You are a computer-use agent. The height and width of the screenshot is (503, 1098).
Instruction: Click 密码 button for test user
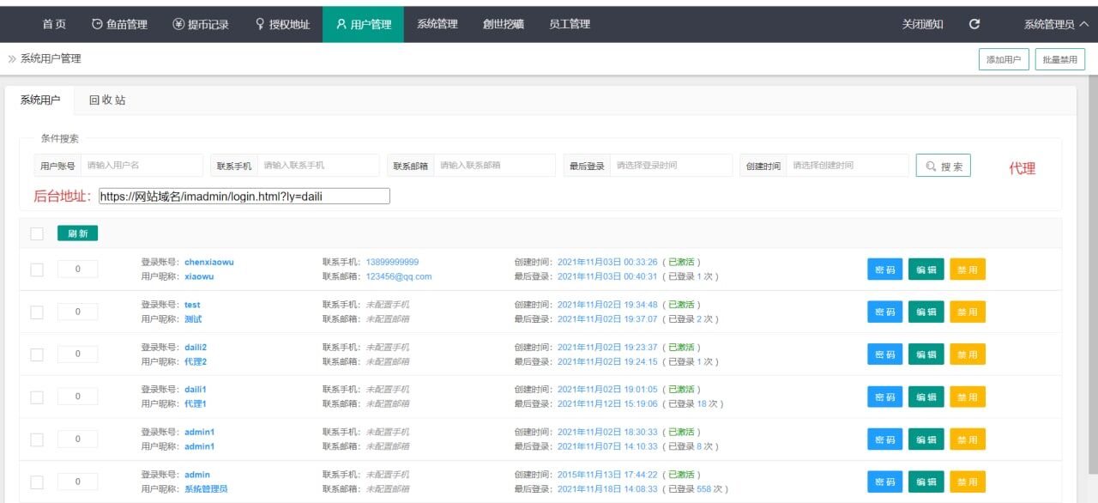pyautogui.click(x=885, y=312)
